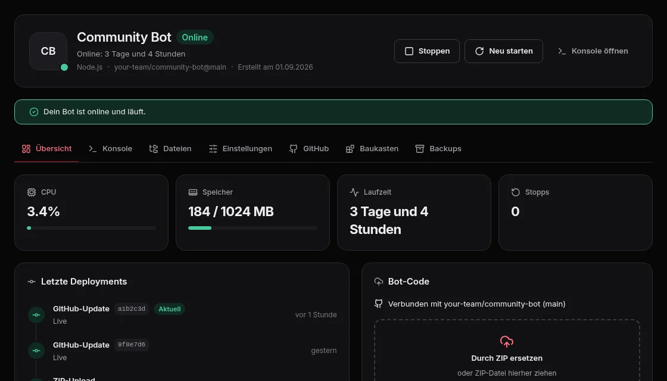Click the Speicher usage progress bar
Viewport: 667px width, 381px height.
(253, 228)
